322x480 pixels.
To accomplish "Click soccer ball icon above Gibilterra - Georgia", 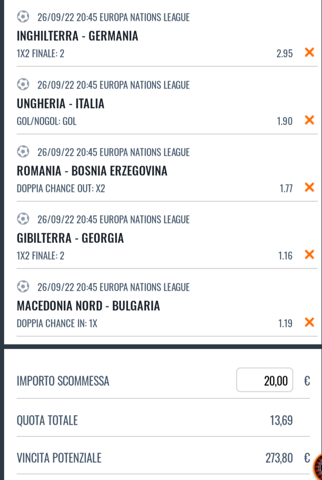I will [22, 219].
